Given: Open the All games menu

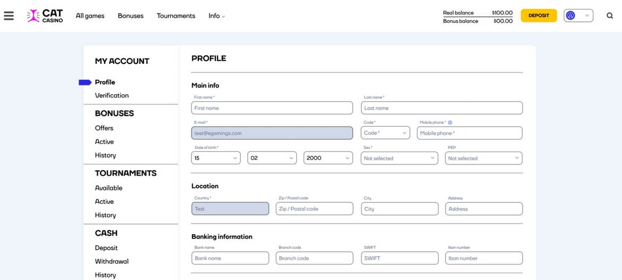Looking at the screenshot, I should [90, 16].
